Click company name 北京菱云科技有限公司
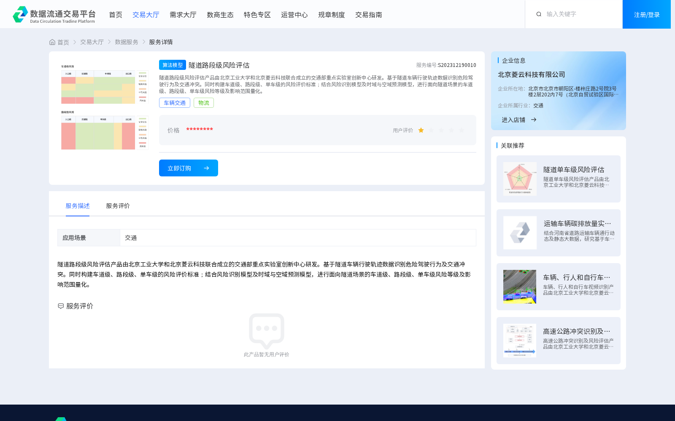675x421 pixels. click(x=532, y=75)
